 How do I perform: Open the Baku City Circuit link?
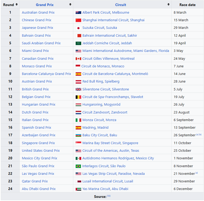tap(95, 135)
